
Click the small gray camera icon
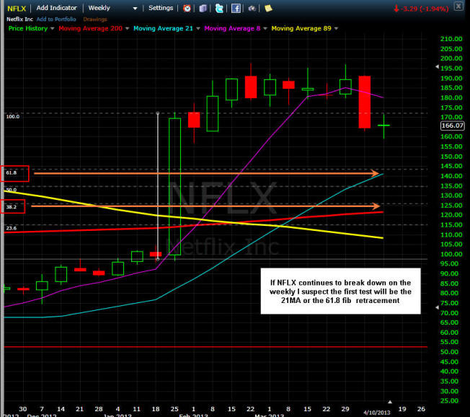252,9
